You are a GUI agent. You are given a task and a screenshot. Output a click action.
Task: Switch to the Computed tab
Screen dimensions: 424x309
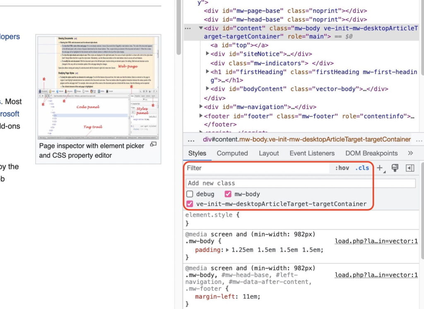tap(232, 153)
